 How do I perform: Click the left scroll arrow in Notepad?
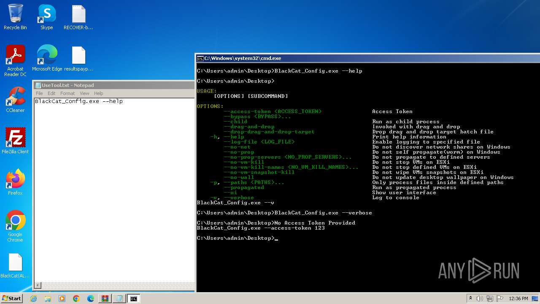tap(38, 285)
